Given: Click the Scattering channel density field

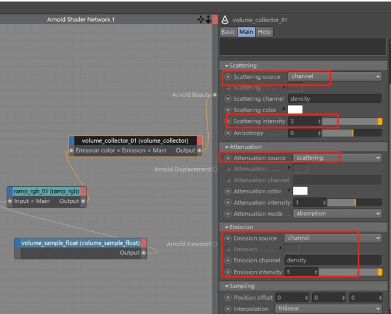Looking at the screenshot, I should [334, 99].
